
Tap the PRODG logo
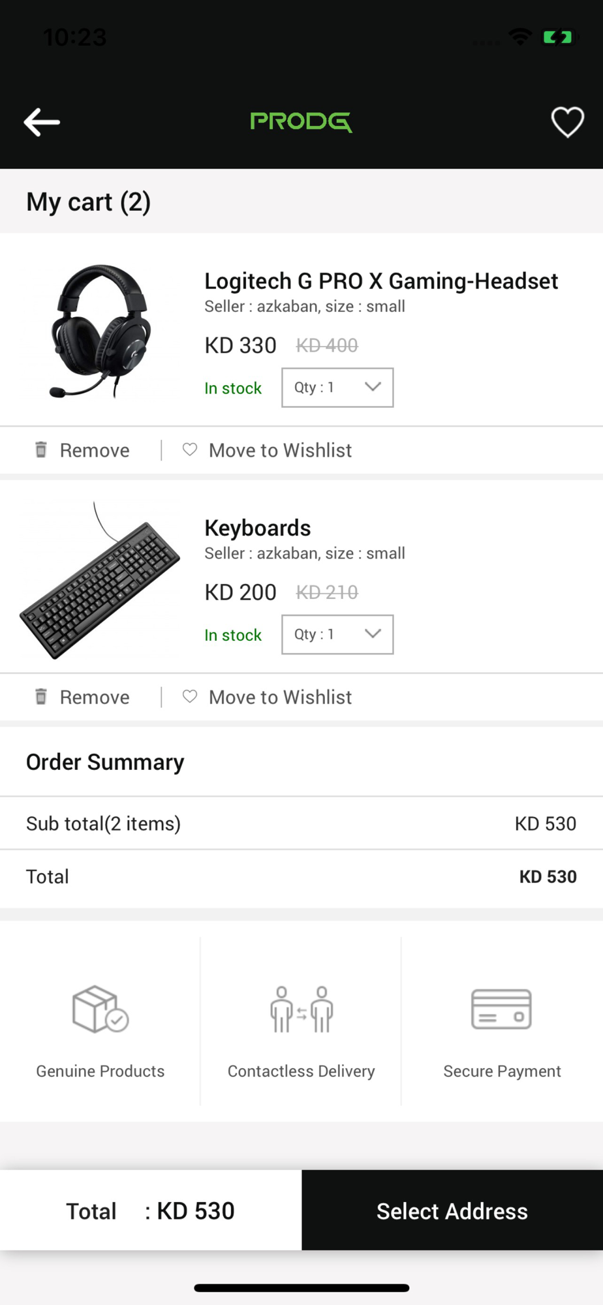301,121
